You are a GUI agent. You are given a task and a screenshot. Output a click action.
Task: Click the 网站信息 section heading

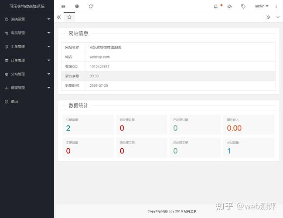pyautogui.click(x=78, y=34)
